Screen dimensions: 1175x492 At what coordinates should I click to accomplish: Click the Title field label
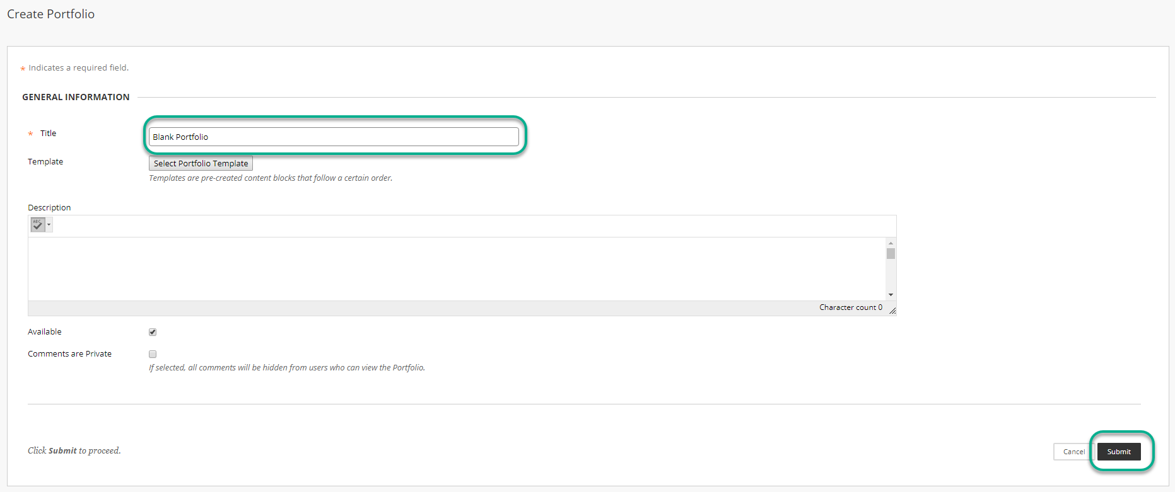pyautogui.click(x=48, y=133)
